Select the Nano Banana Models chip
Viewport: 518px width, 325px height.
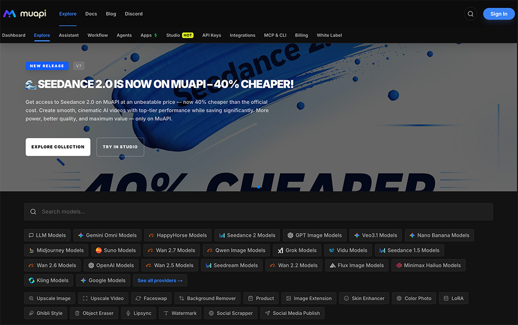(x=439, y=235)
